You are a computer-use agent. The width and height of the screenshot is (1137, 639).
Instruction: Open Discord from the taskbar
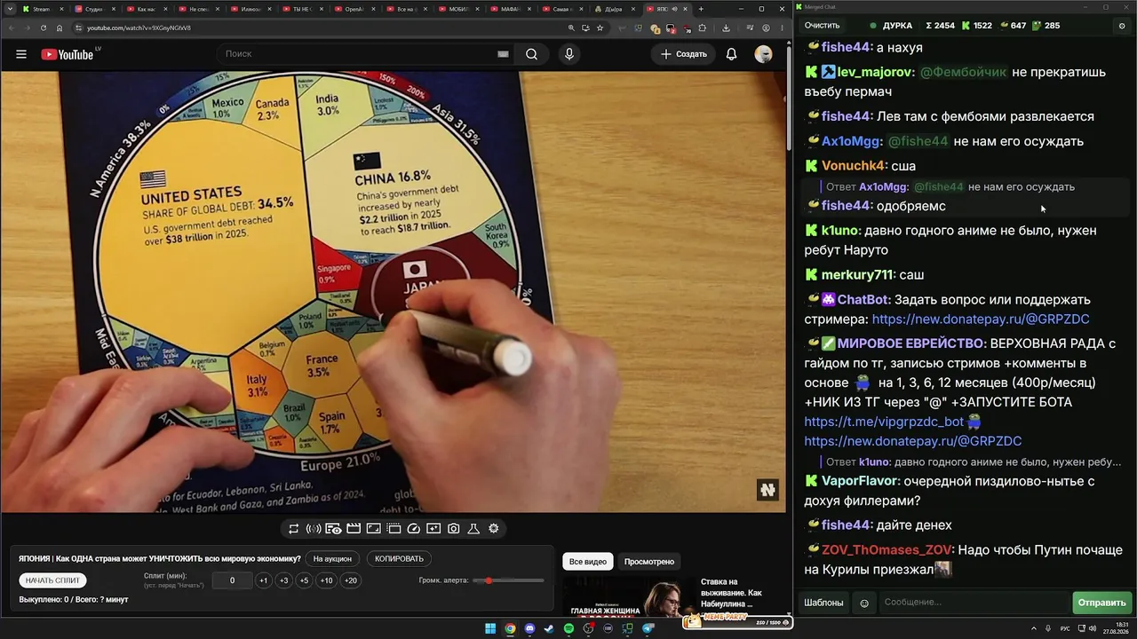pyautogui.click(x=529, y=629)
